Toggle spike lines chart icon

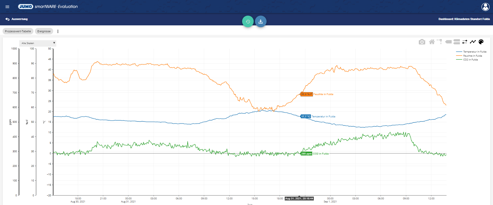439,42
